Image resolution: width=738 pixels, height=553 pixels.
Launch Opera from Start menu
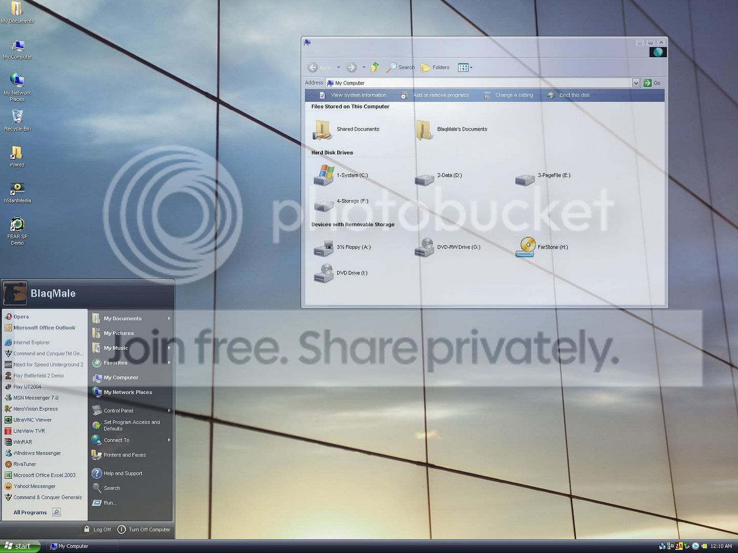16,316
